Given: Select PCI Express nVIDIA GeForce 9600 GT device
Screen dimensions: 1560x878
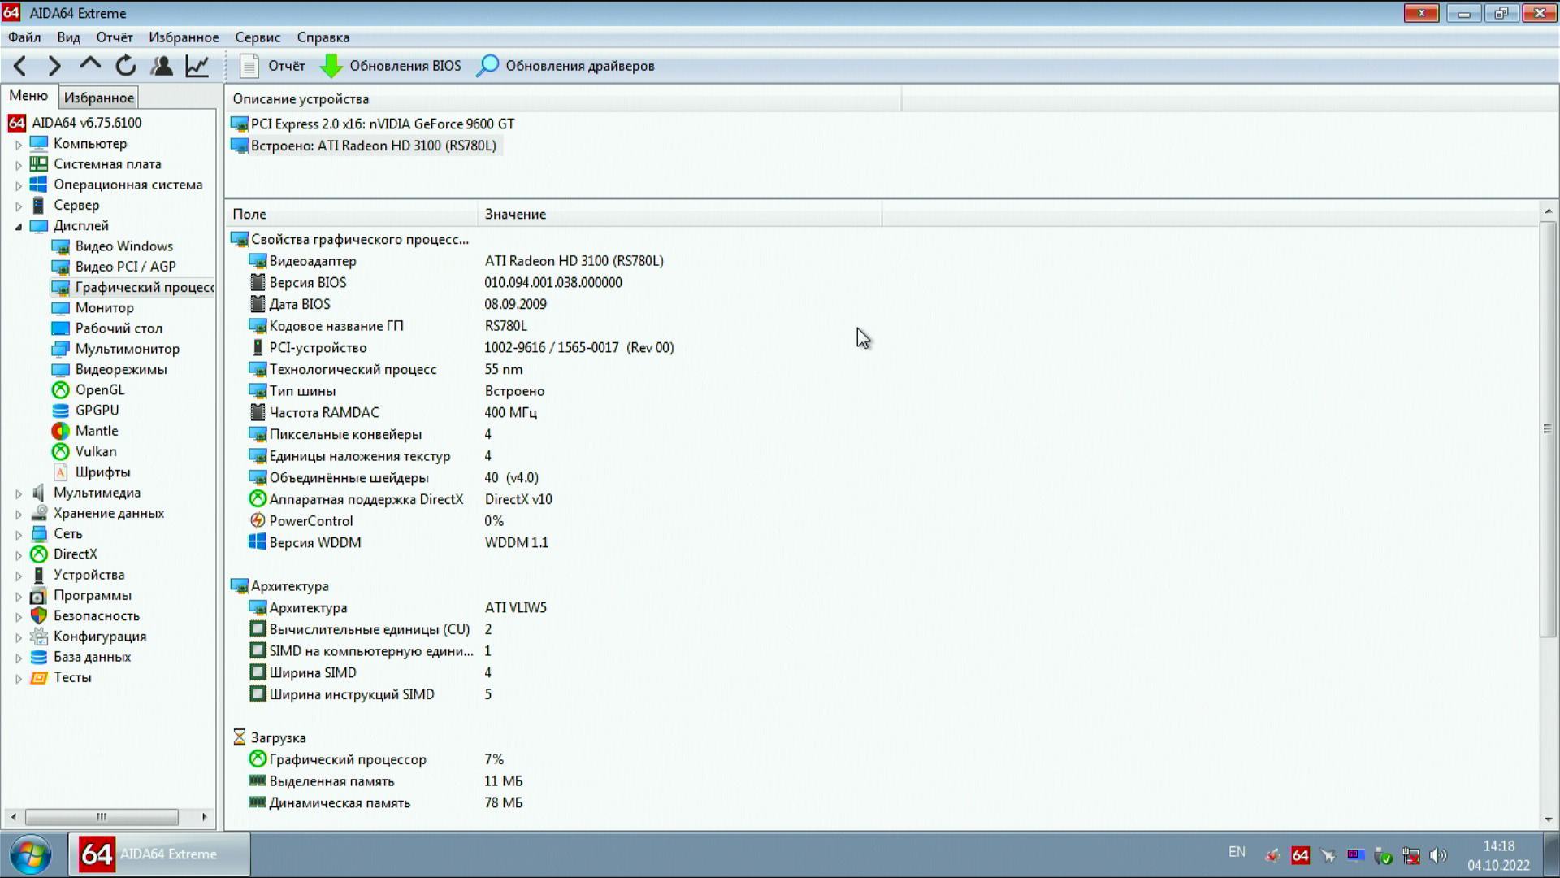Looking at the screenshot, I should point(382,124).
